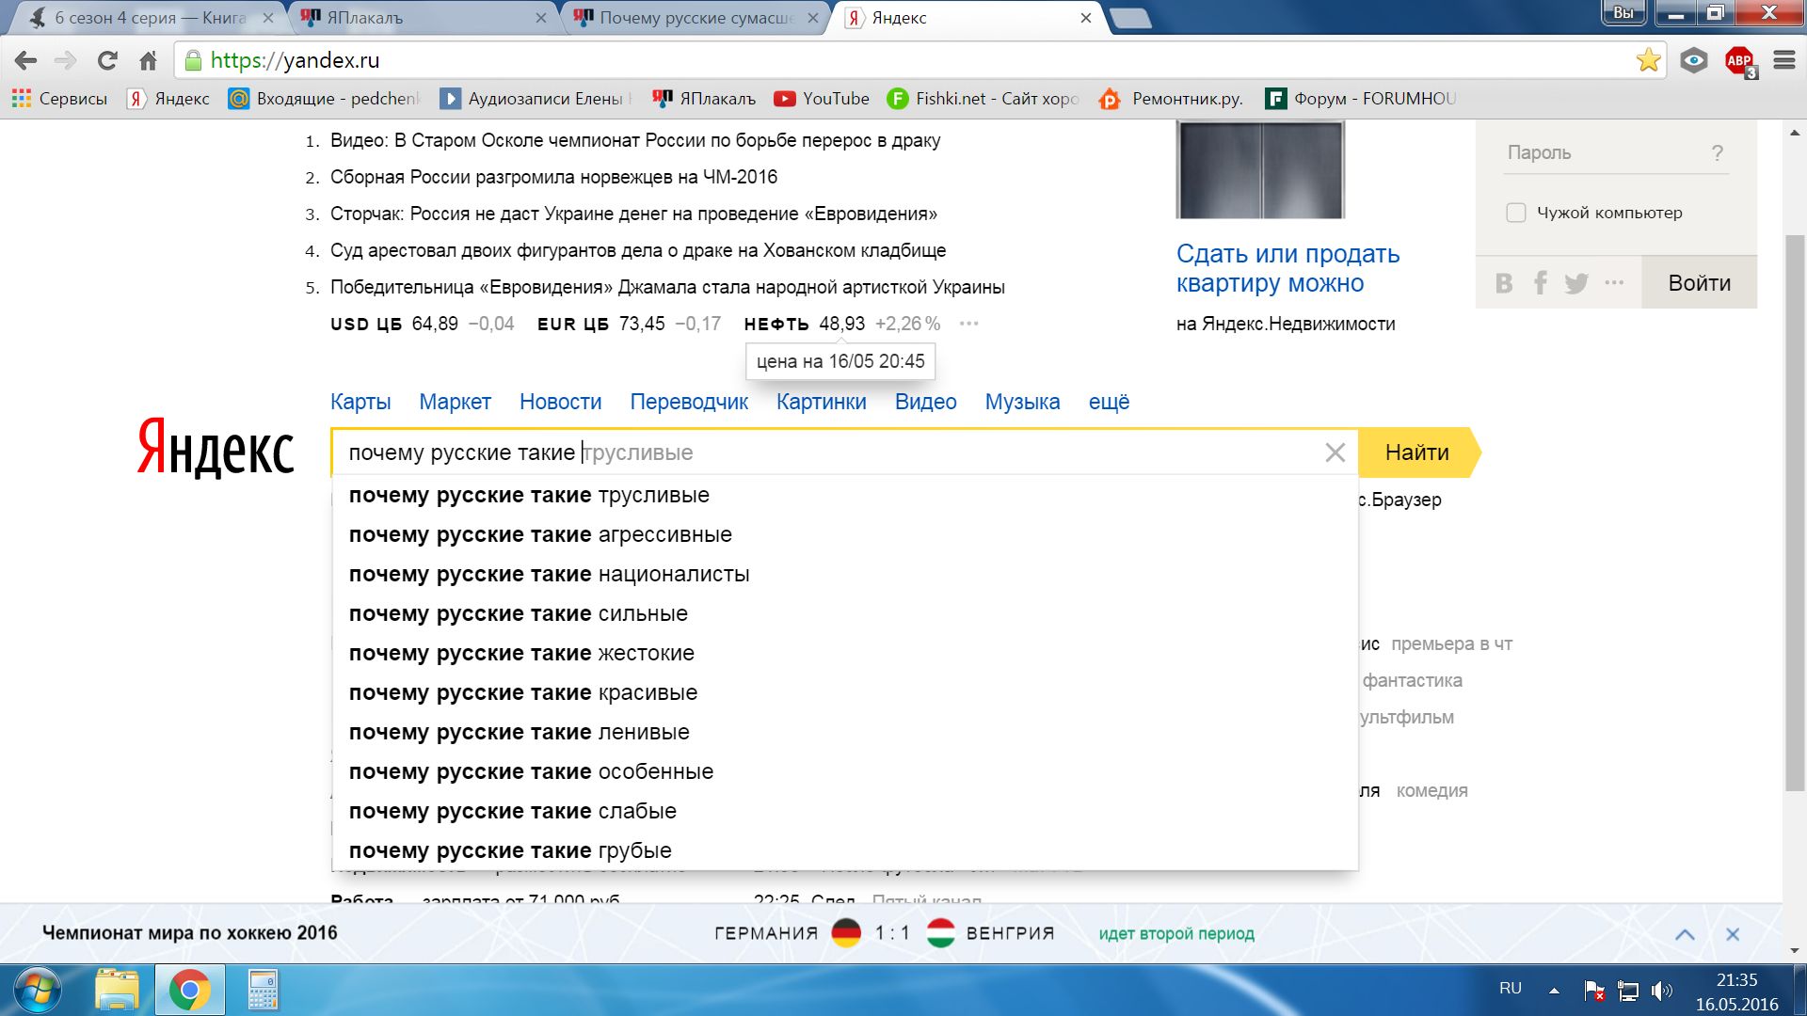Log in with the VK icon

click(x=1504, y=283)
